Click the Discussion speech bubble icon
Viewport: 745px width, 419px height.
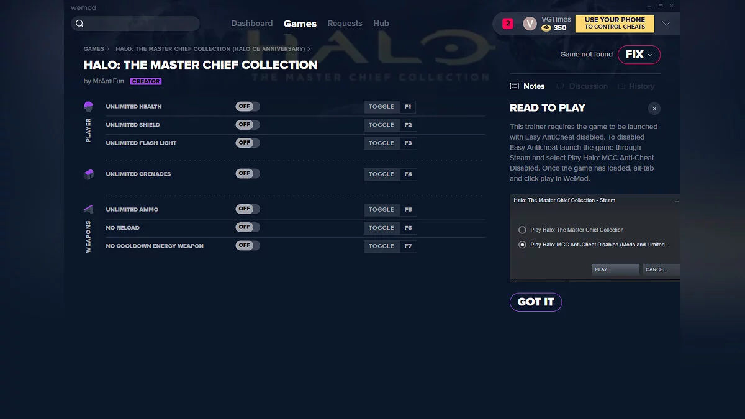560,86
